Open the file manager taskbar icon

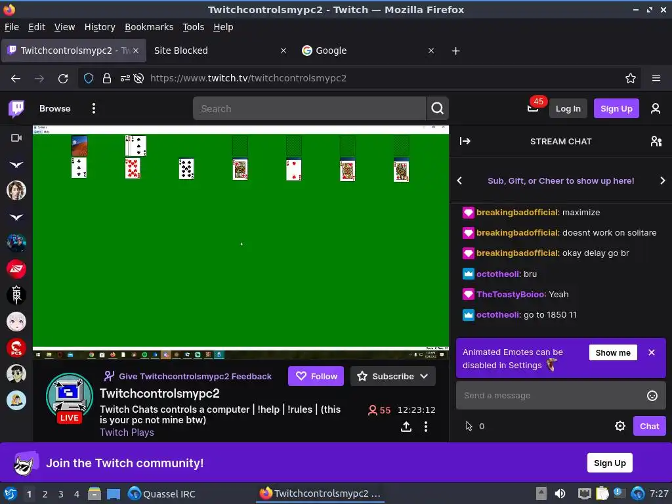pyautogui.click(x=94, y=494)
